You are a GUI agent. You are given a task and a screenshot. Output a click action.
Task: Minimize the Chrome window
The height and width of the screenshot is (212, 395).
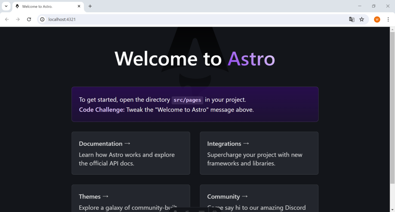click(360, 6)
